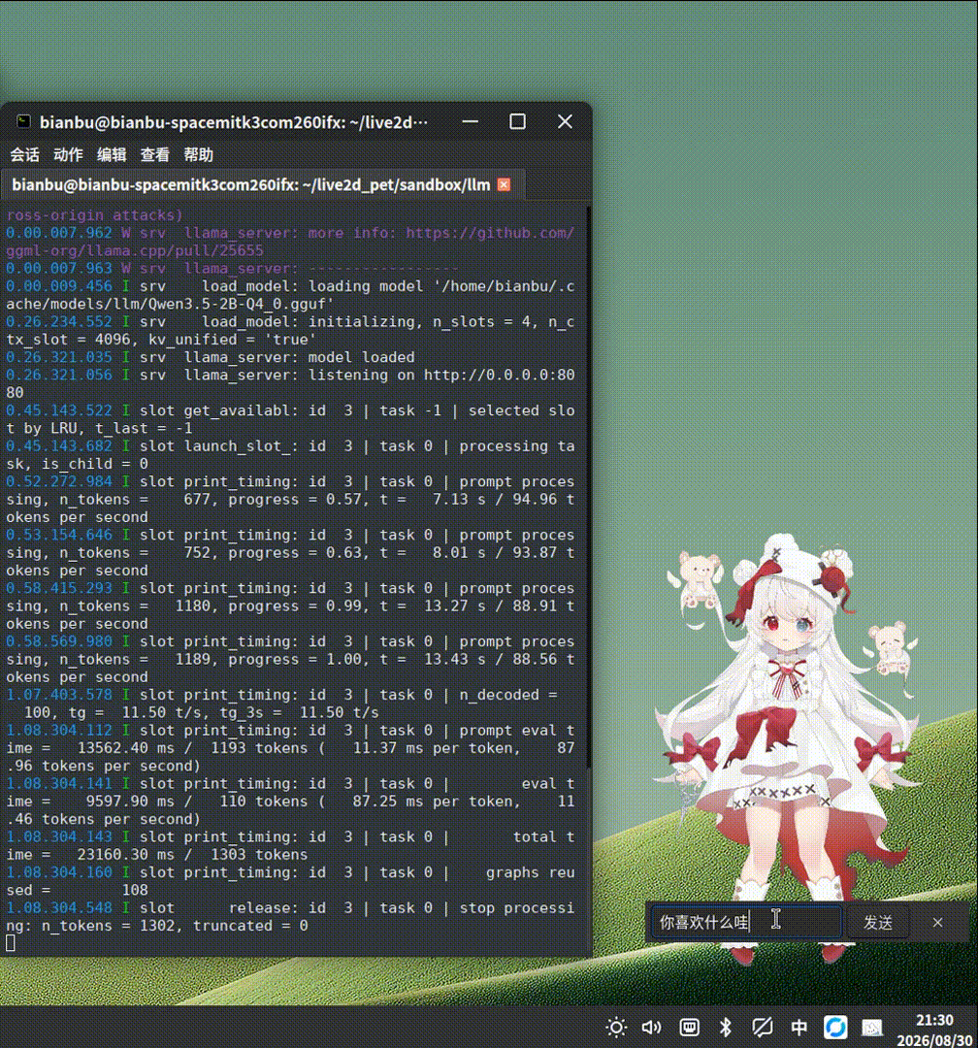
Task: Click the '100, tg = 11.50 t/s' line
Action: coord(201,712)
